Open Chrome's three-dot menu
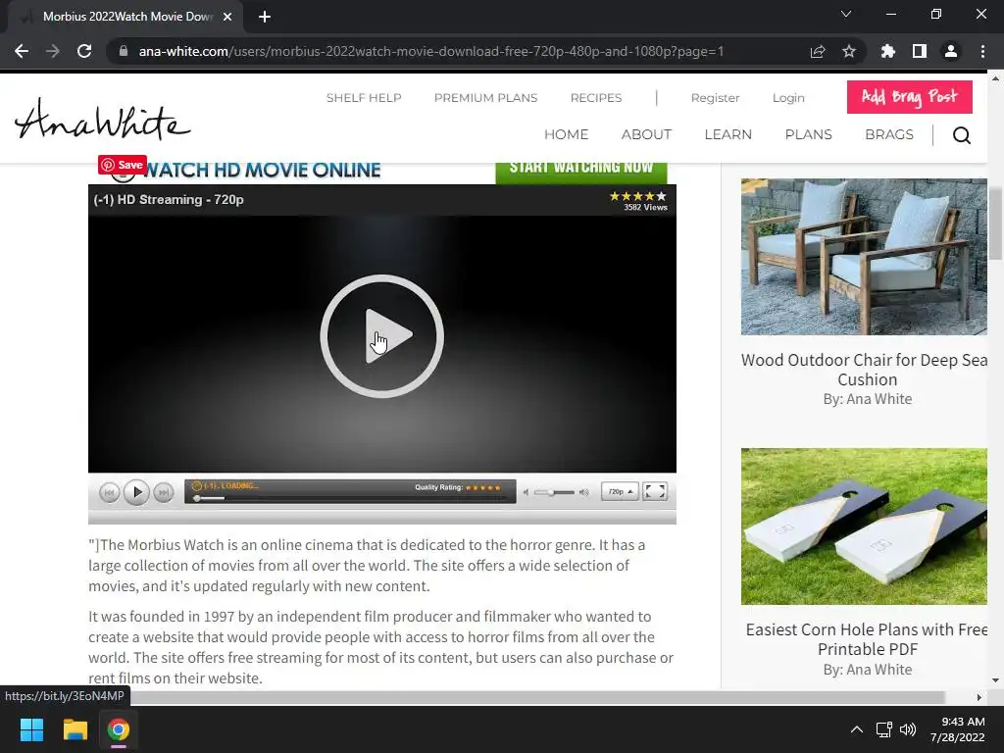 [982, 51]
